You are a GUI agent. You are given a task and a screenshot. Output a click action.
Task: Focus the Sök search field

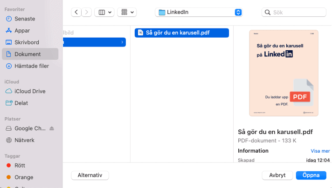point(294,12)
